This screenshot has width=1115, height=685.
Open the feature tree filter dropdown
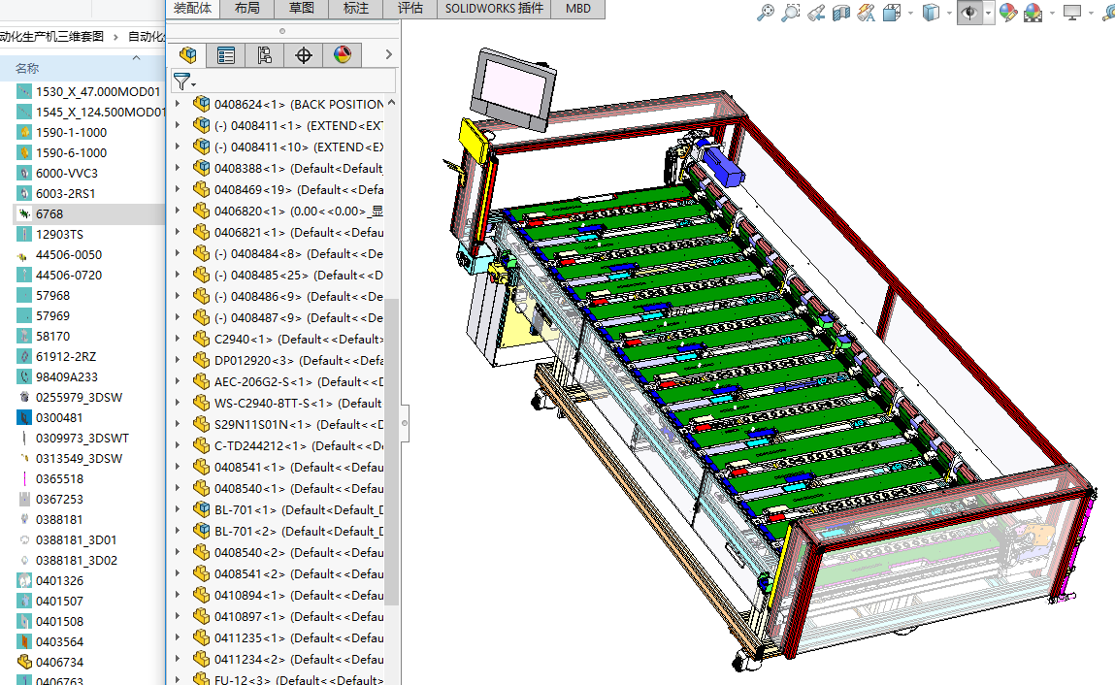(184, 82)
